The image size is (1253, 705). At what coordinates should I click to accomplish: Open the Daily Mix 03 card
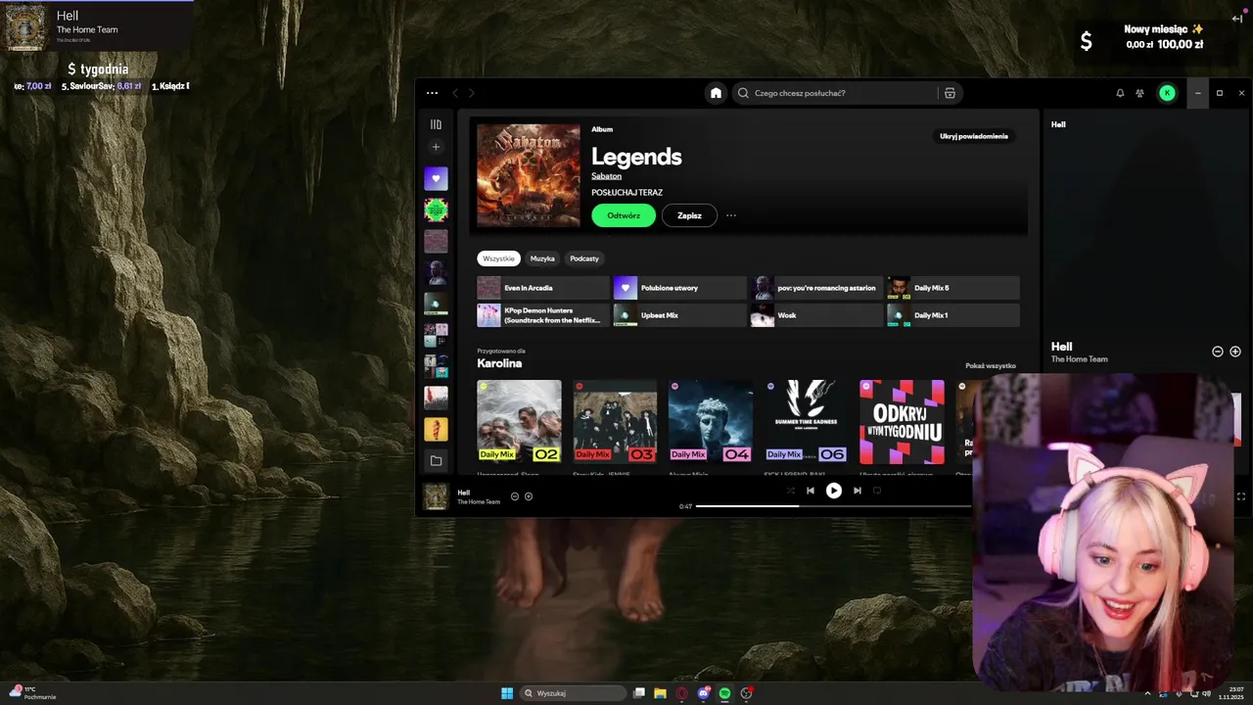pos(615,422)
